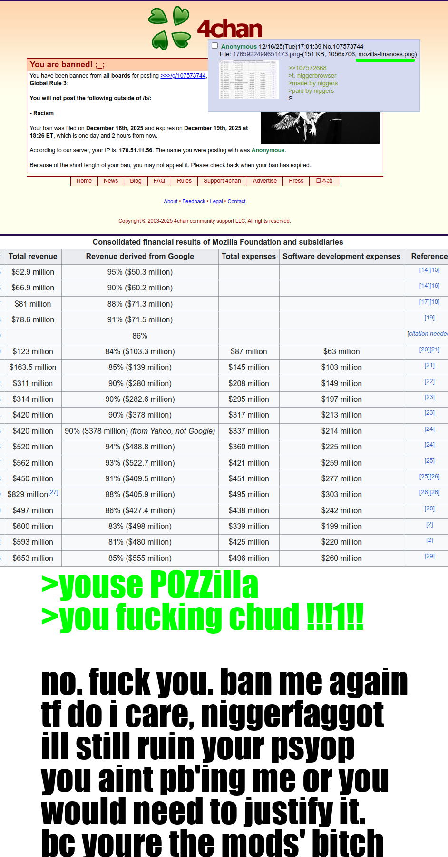
Task: Click the Contact footer link
Action: (236, 202)
